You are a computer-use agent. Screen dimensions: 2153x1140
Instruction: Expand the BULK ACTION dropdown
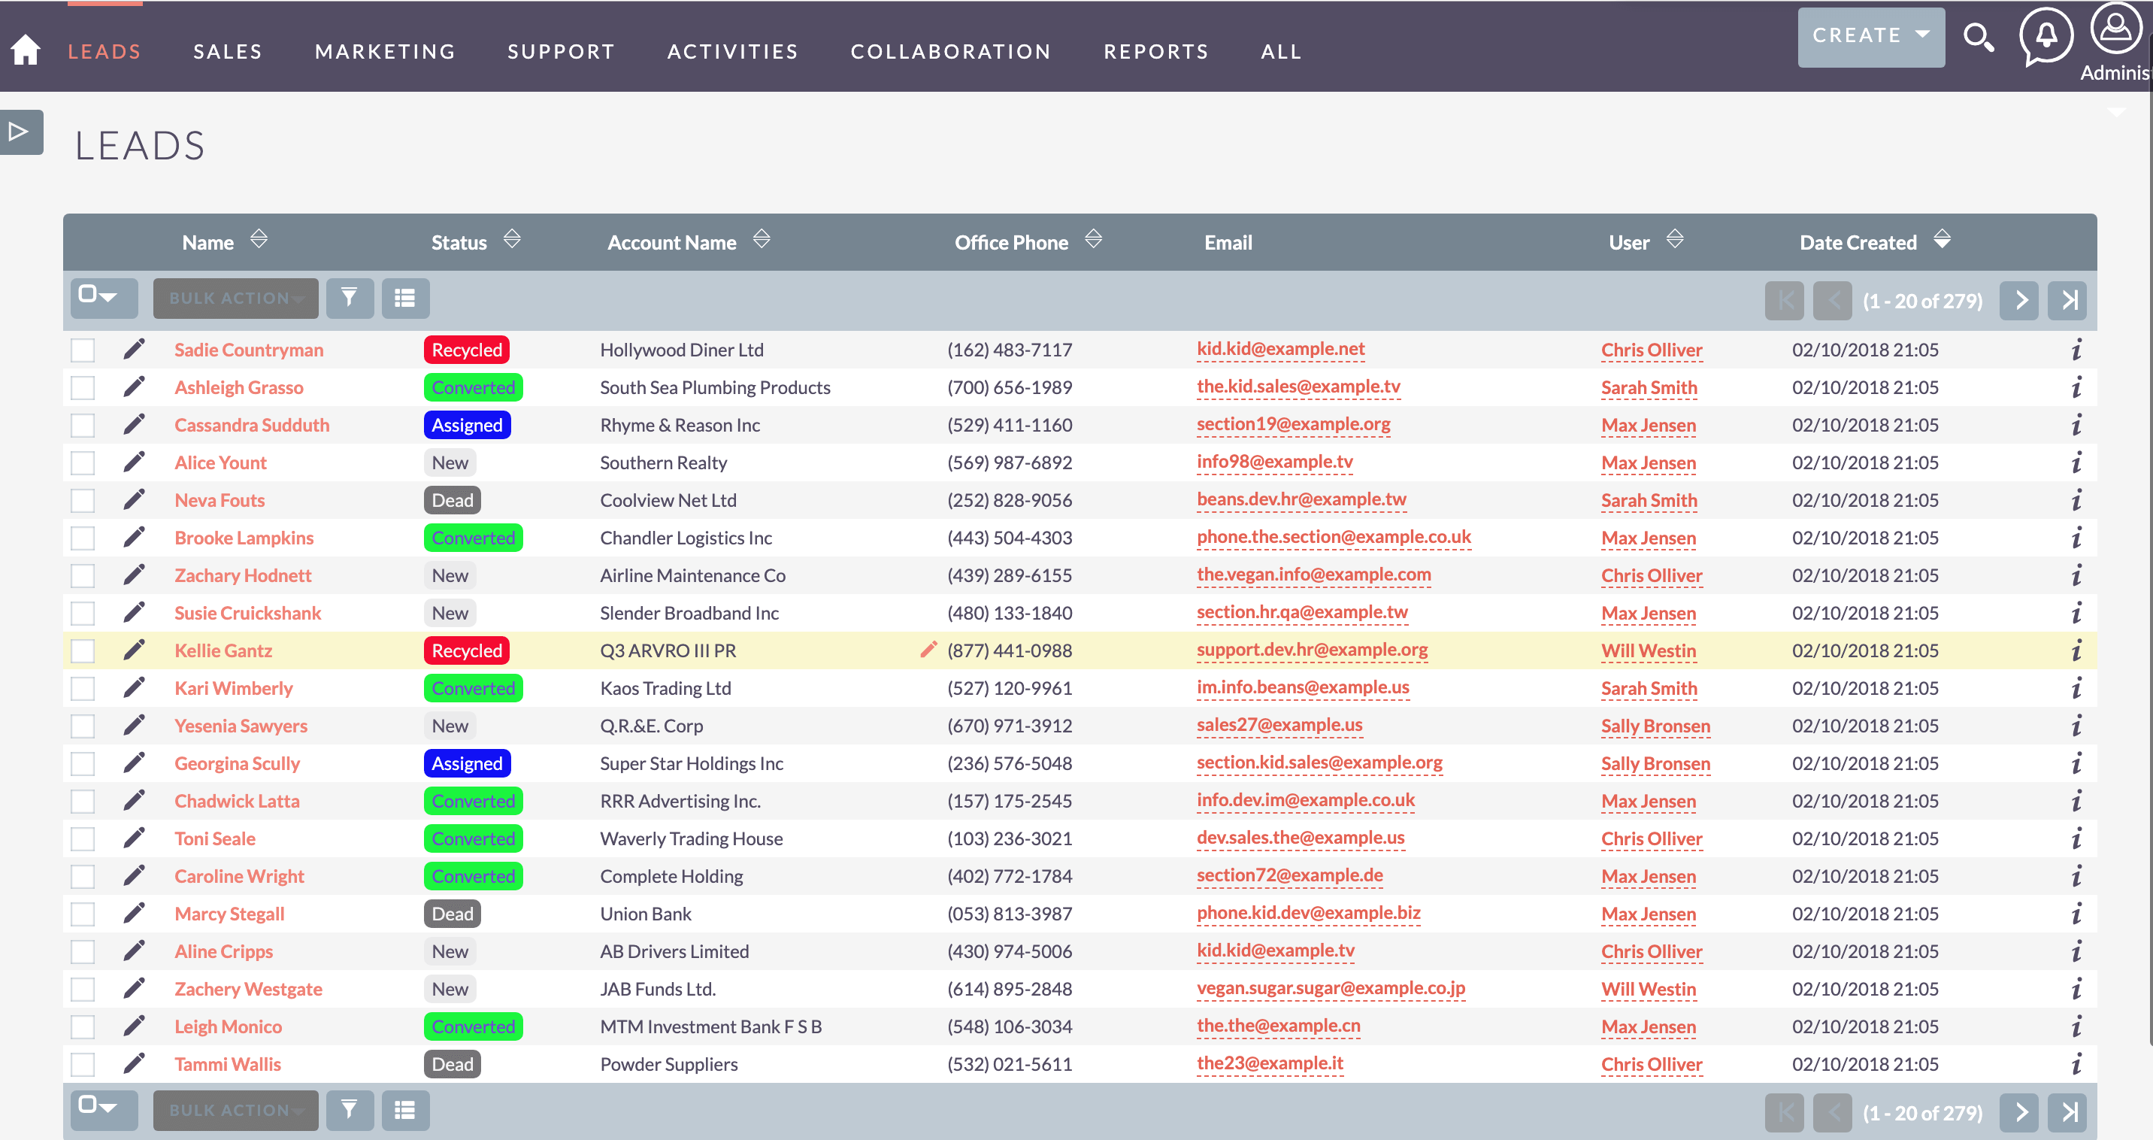234,296
